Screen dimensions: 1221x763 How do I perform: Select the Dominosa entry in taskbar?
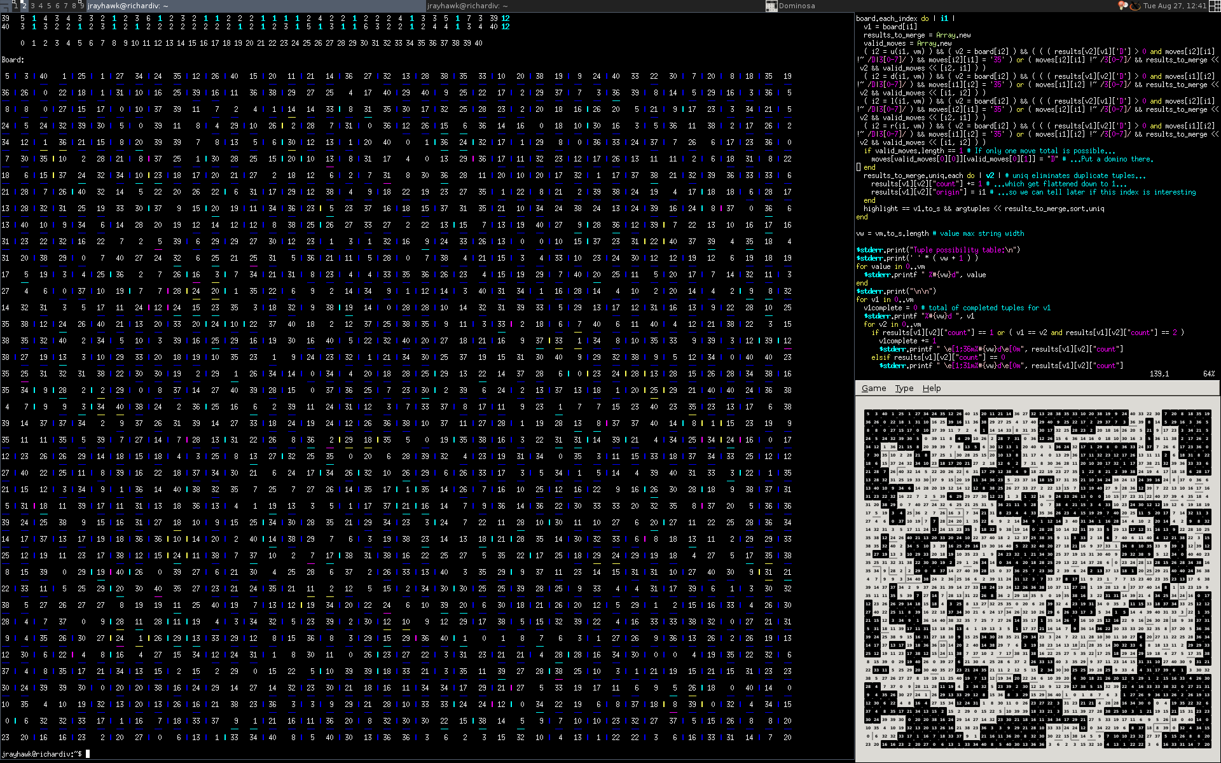point(940,6)
